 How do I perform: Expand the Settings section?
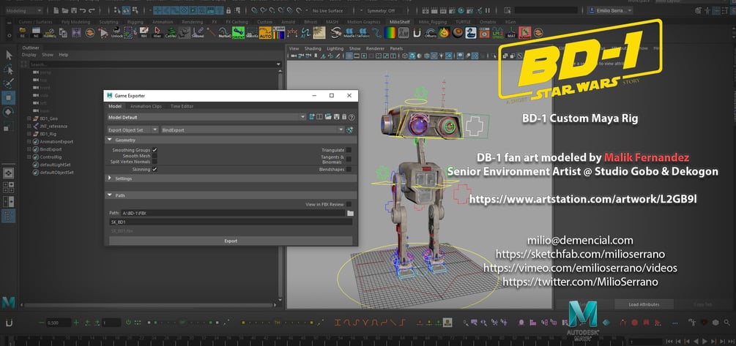click(x=110, y=178)
